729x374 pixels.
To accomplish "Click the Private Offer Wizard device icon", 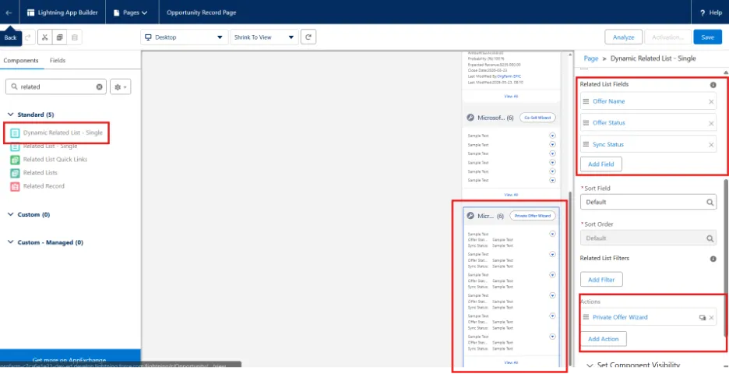I will click(x=702, y=318).
